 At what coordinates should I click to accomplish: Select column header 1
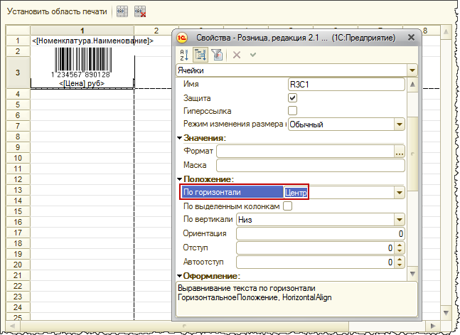click(82, 31)
